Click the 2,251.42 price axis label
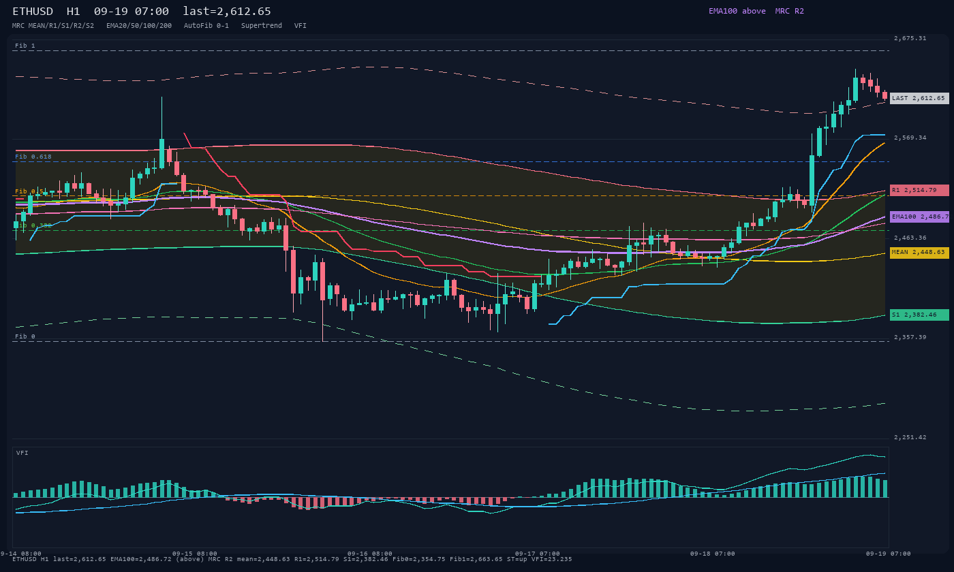 click(910, 437)
